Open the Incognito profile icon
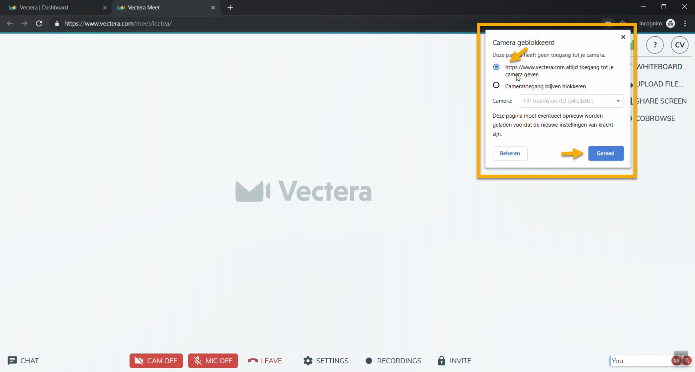The width and height of the screenshot is (695, 372). [x=671, y=24]
